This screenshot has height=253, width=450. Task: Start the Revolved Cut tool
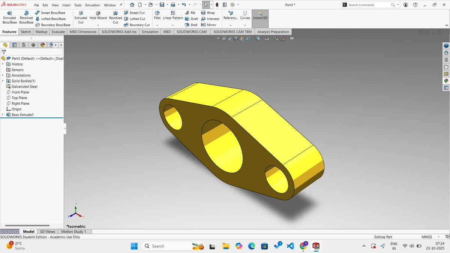pyautogui.click(x=115, y=18)
